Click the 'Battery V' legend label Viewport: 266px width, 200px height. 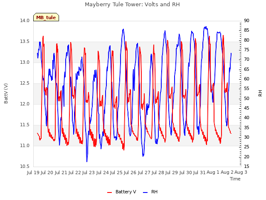coord(126,192)
